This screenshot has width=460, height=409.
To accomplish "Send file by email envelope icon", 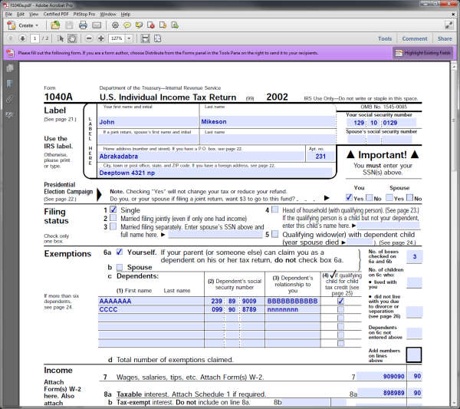I will tap(97, 25).
